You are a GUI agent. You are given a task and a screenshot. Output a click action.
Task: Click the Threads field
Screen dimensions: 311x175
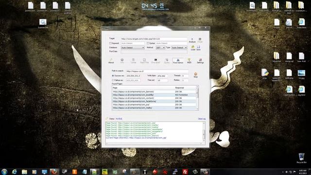pyautogui.click(x=185, y=76)
